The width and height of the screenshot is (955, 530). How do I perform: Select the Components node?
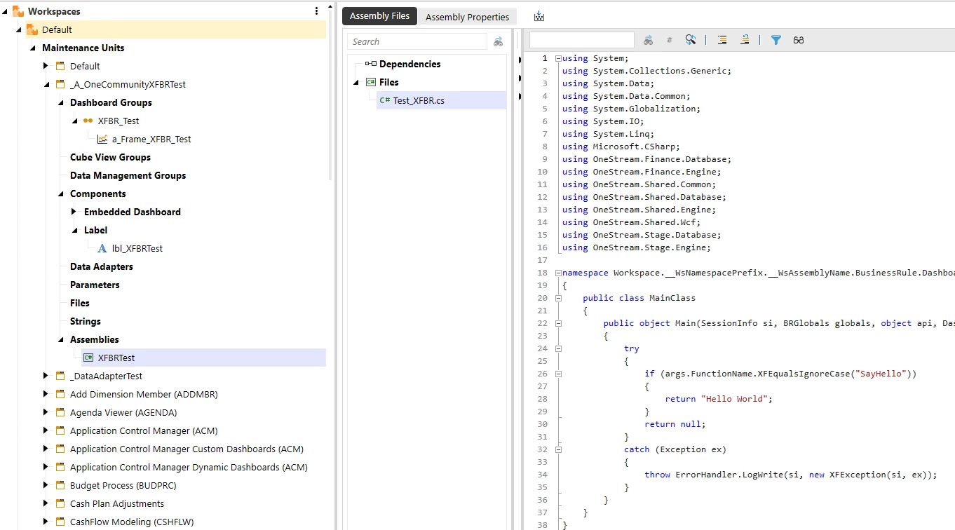point(97,193)
